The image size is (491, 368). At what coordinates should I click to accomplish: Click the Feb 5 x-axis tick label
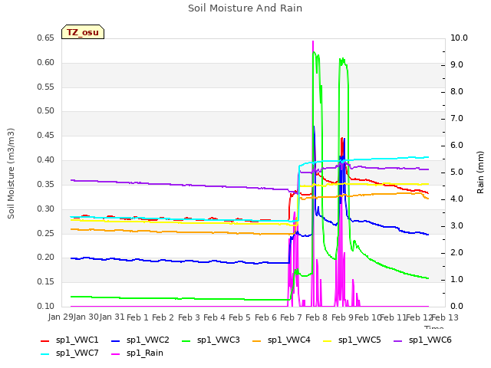click(240, 317)
